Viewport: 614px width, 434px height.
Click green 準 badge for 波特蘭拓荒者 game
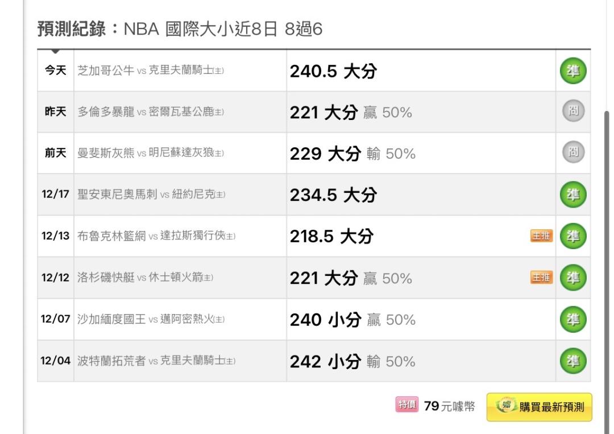pos(573,361)
